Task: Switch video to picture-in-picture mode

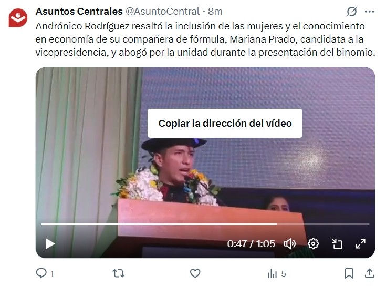Action: (x=337, y=244)
